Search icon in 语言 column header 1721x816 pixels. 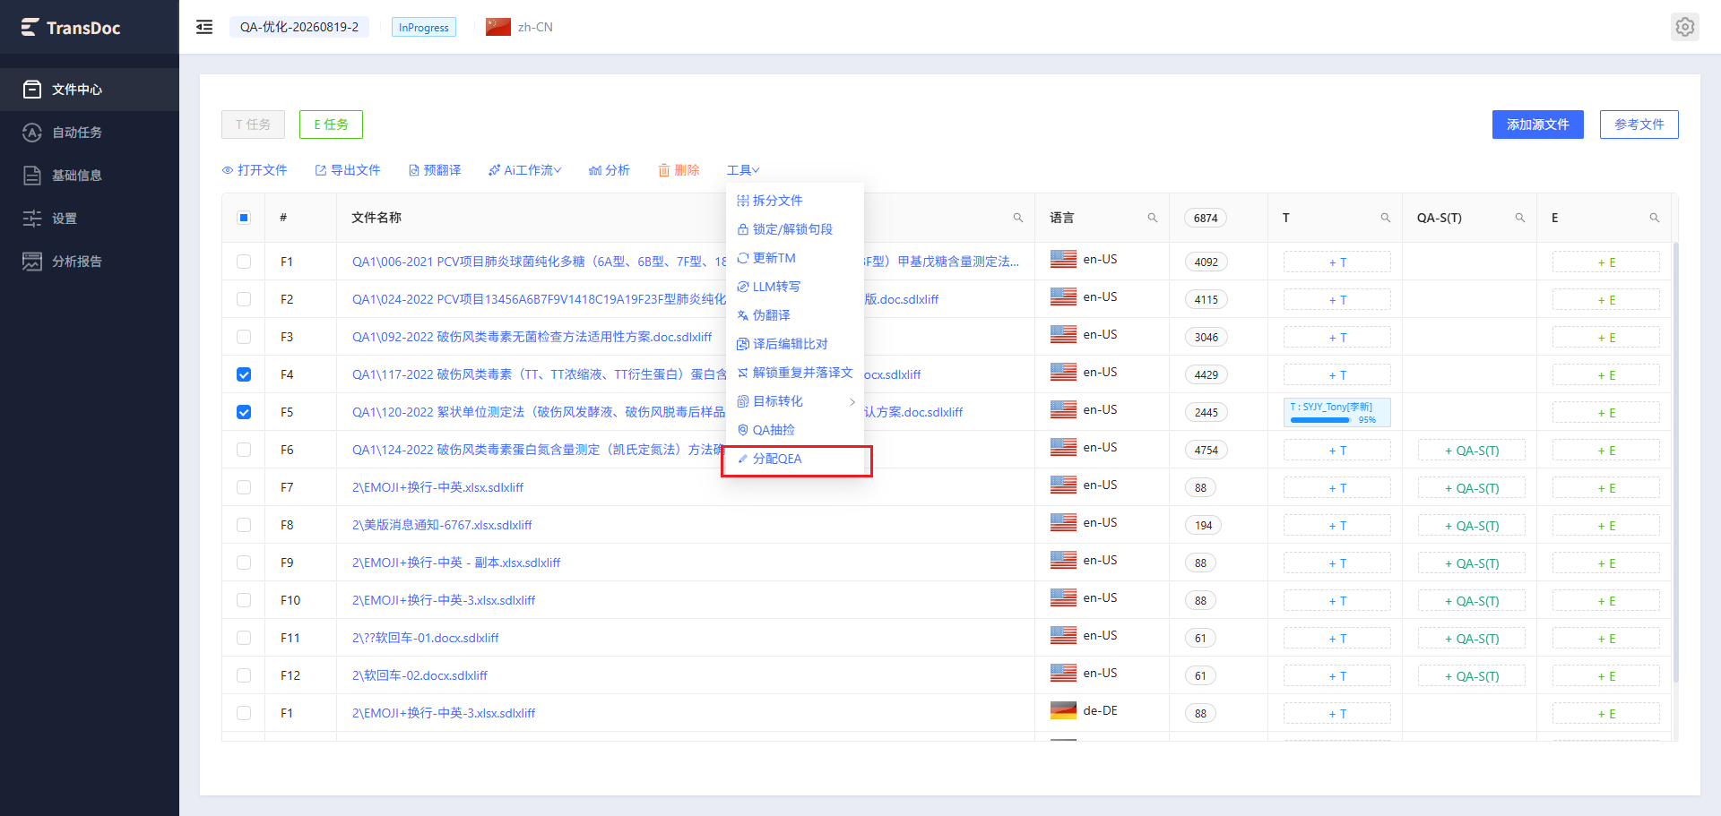pyautogui.click(x=1153, y=218)
